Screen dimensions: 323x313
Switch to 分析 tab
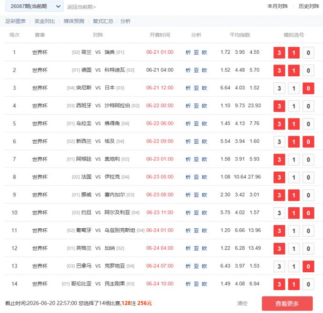[x=125, y=21]
